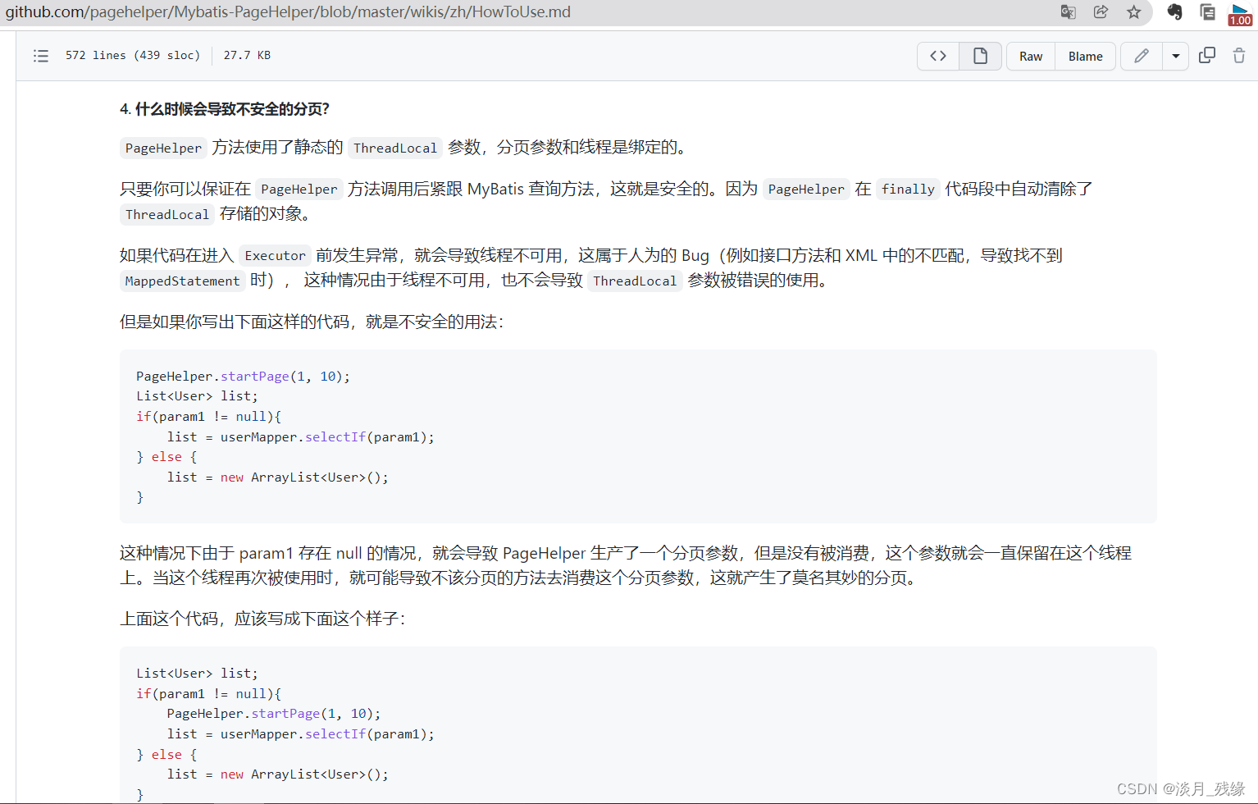Click the "27.7 KB" file size text
The width and height of the screenshot is (1258, 804).
point(247,56)
